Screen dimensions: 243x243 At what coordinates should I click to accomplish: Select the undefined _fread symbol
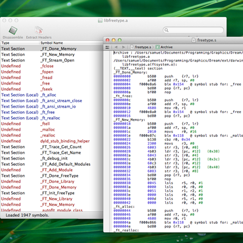(x=52, y=78)
